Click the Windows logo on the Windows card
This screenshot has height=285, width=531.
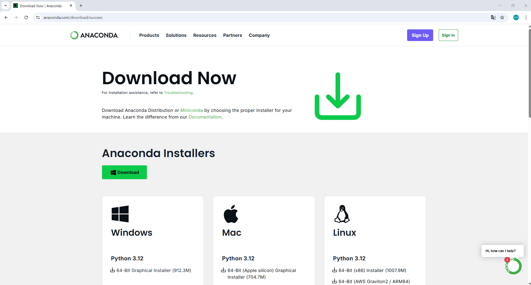pos(120,214)
